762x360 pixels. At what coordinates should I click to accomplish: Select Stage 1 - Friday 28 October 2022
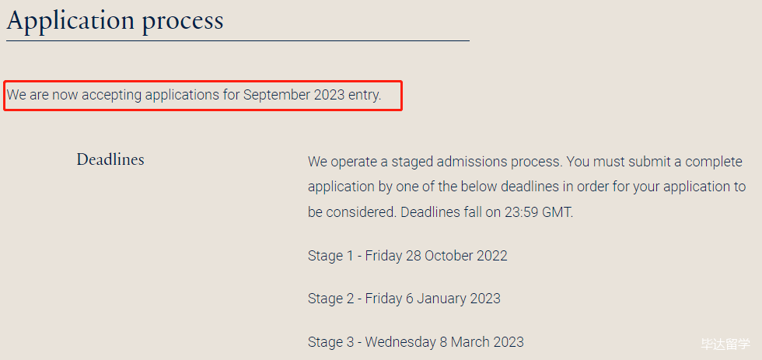click(407, 256)
